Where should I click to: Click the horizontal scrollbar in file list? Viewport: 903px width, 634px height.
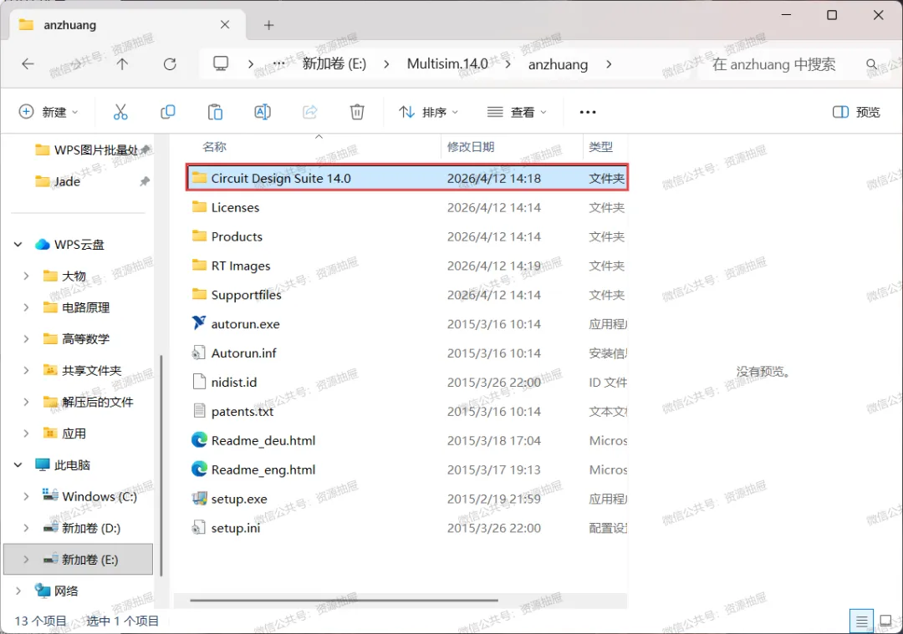[344, 600]
